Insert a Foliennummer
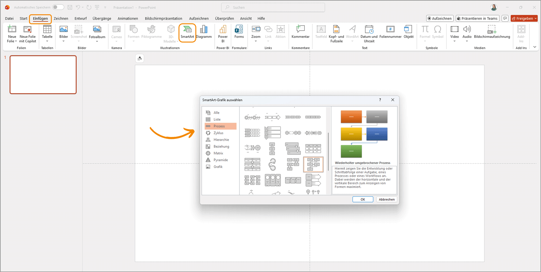 point(390,32)
